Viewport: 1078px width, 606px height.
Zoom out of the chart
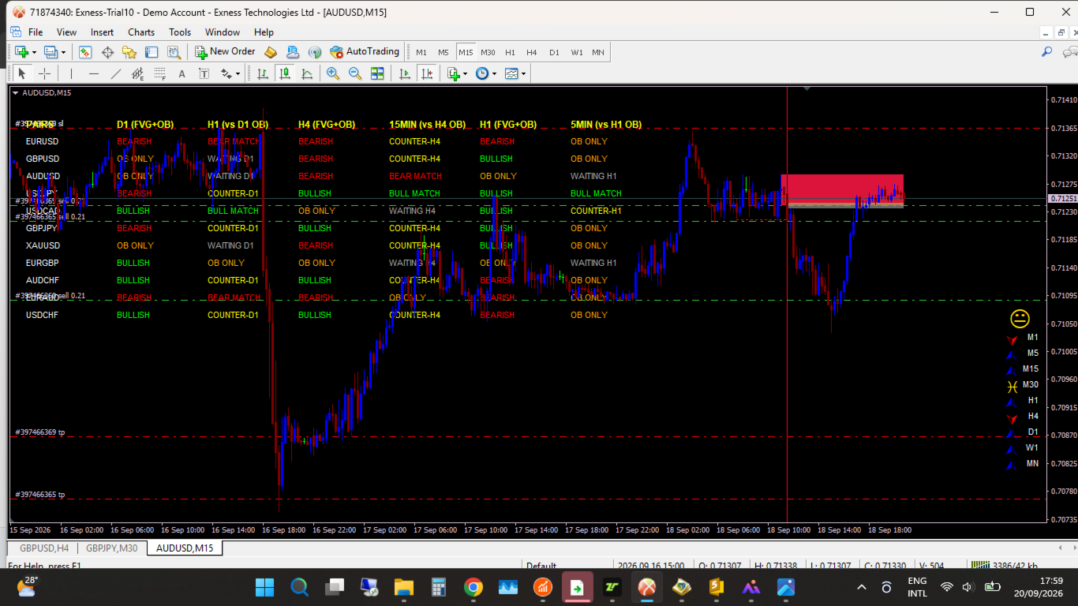pos(355,73)
